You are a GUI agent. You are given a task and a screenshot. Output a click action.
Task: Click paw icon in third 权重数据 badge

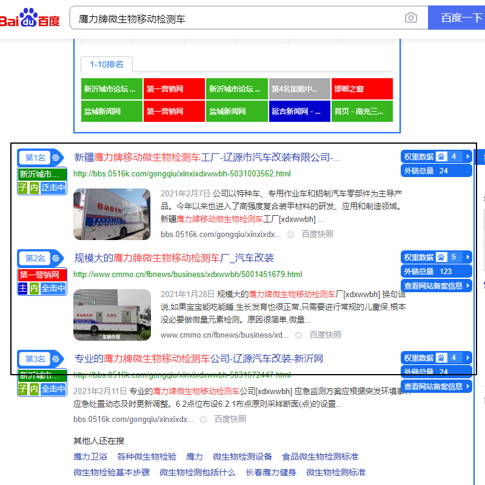click(441, 358)
